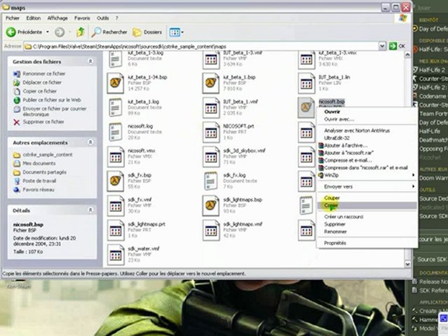Click the green OK go arrow
The width and height of the screenshot is (448, 336).
point(393,46)
